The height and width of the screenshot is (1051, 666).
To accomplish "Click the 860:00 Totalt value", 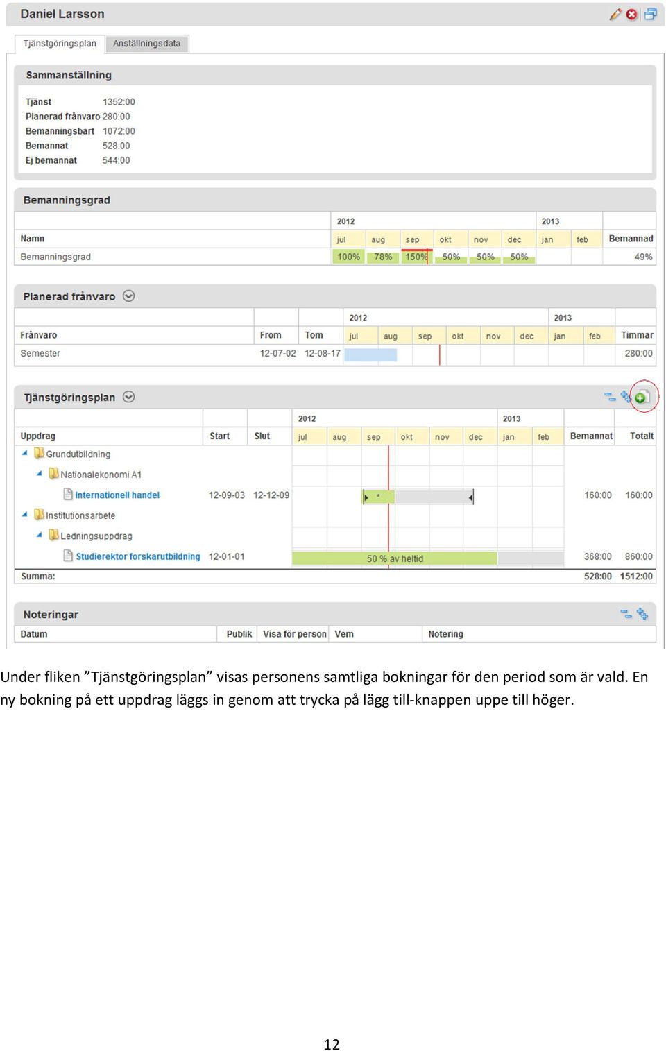I will pyautogui.click(x=639, y=556).
